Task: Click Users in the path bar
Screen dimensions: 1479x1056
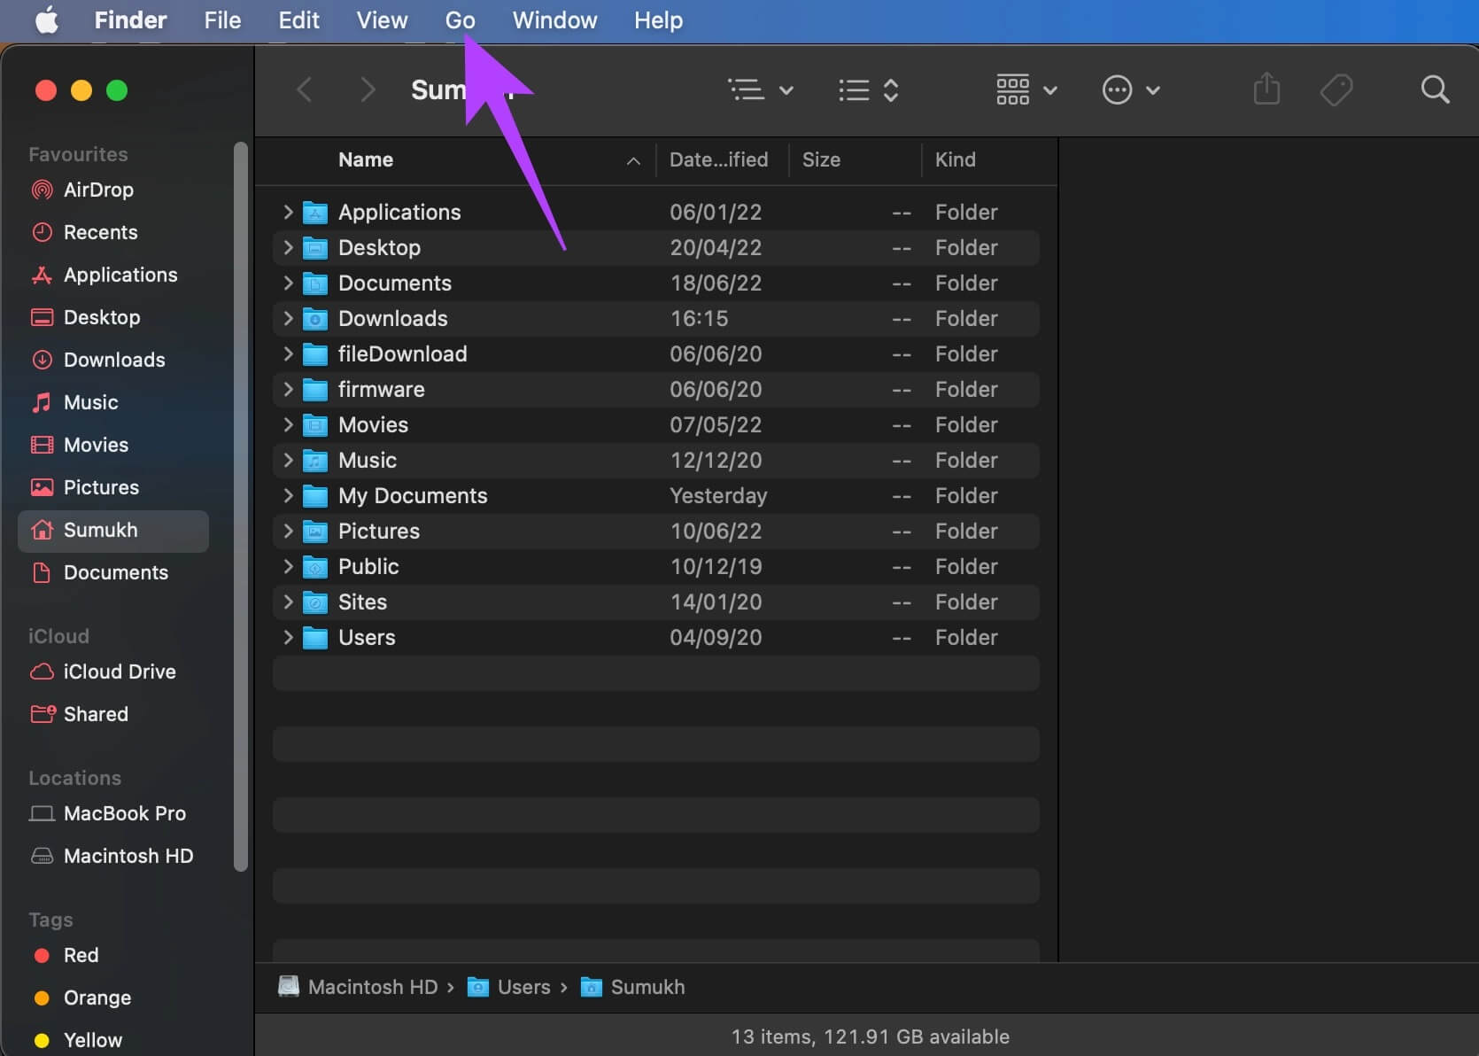Action: point(523,987)
